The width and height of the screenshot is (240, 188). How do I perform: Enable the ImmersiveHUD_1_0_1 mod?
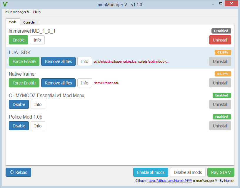[19, 40]
